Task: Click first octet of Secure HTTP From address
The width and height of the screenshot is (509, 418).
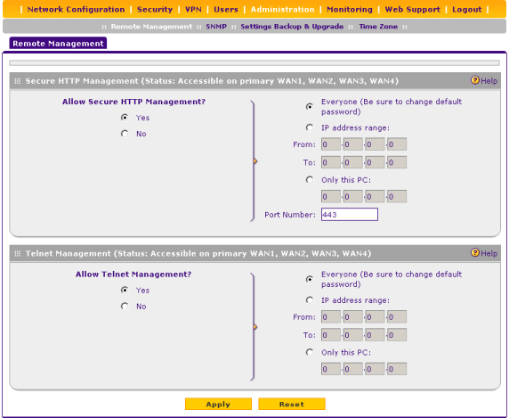Action: click(x=331, y=144)
